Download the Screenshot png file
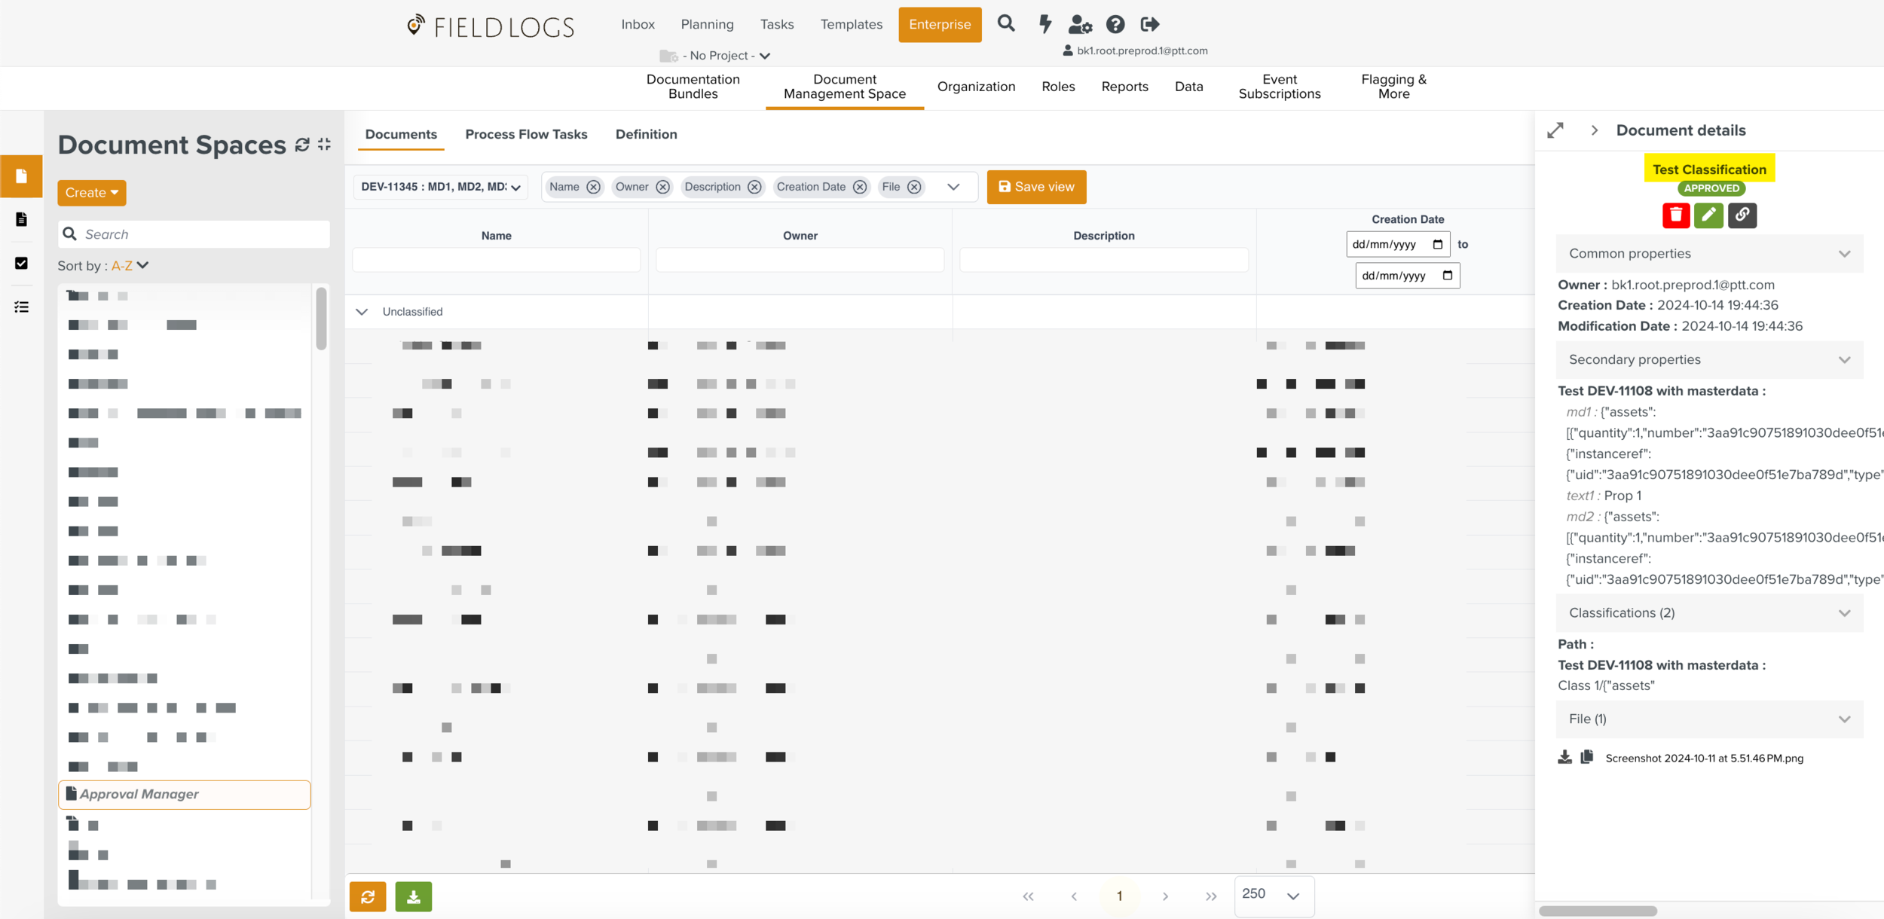Viewport: 1884px width, 919px height. [x=1564, y=757]
